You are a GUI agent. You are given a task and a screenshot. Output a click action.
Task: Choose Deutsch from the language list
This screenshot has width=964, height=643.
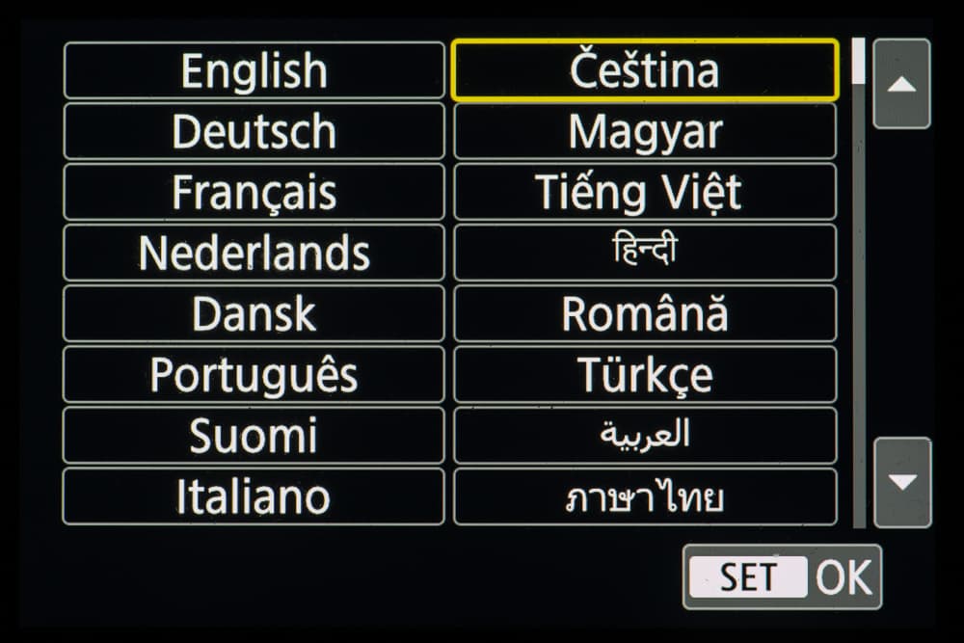point(254,131)
